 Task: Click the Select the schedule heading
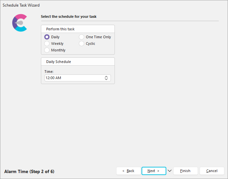pos(69,16)
